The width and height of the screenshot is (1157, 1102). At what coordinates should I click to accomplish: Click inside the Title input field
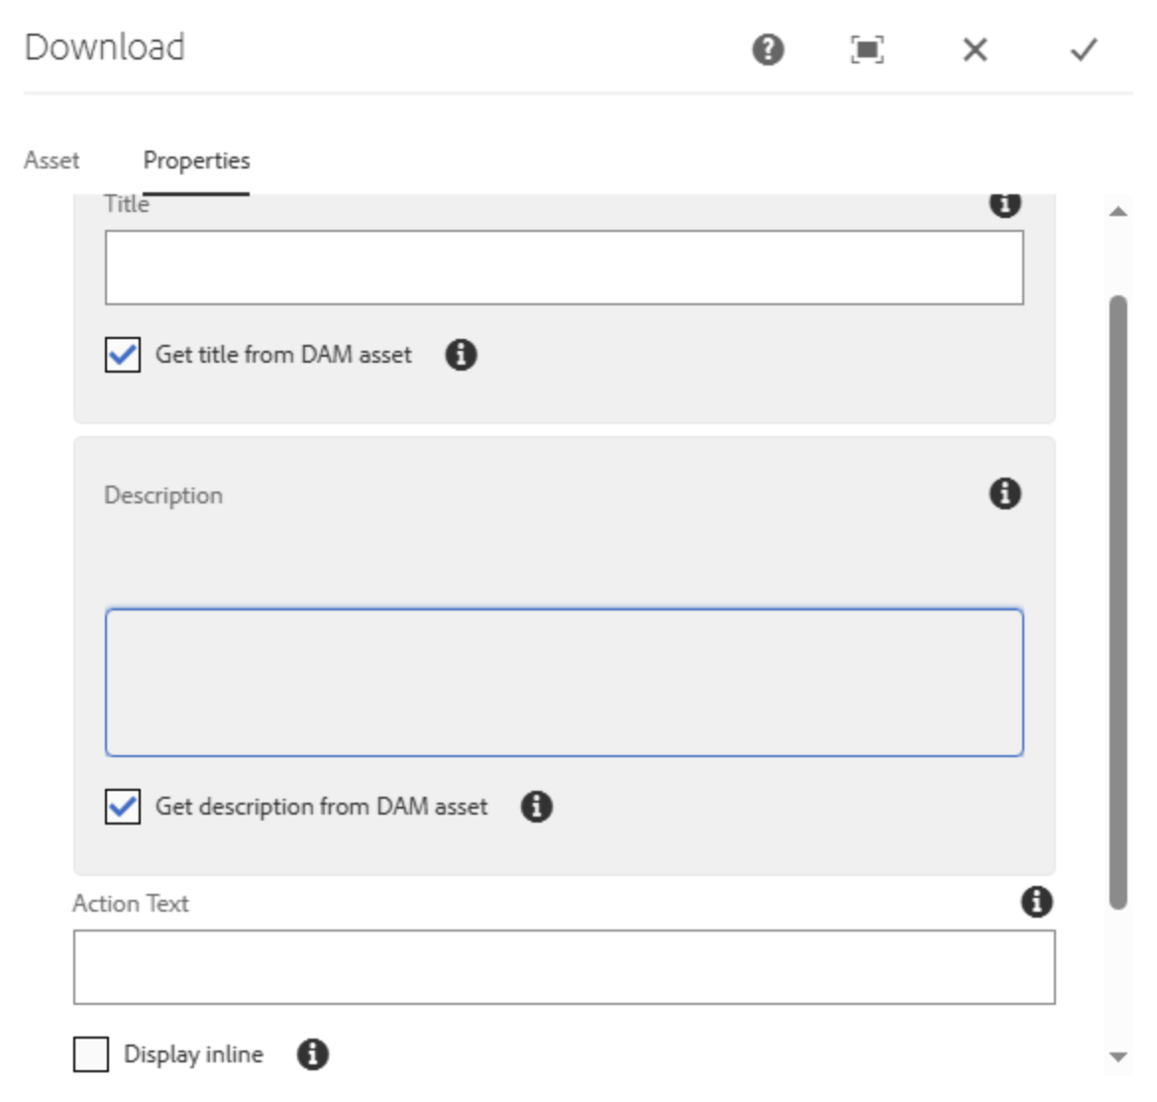[x=563, y=266]
